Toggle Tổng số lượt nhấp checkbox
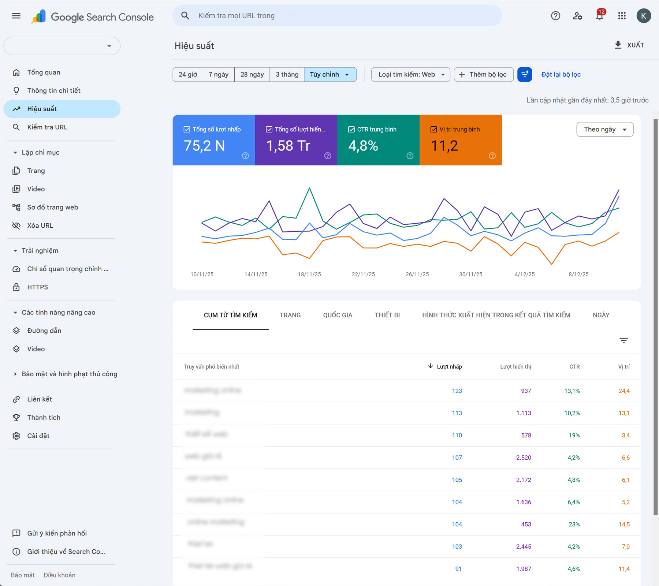 [187, 129]
